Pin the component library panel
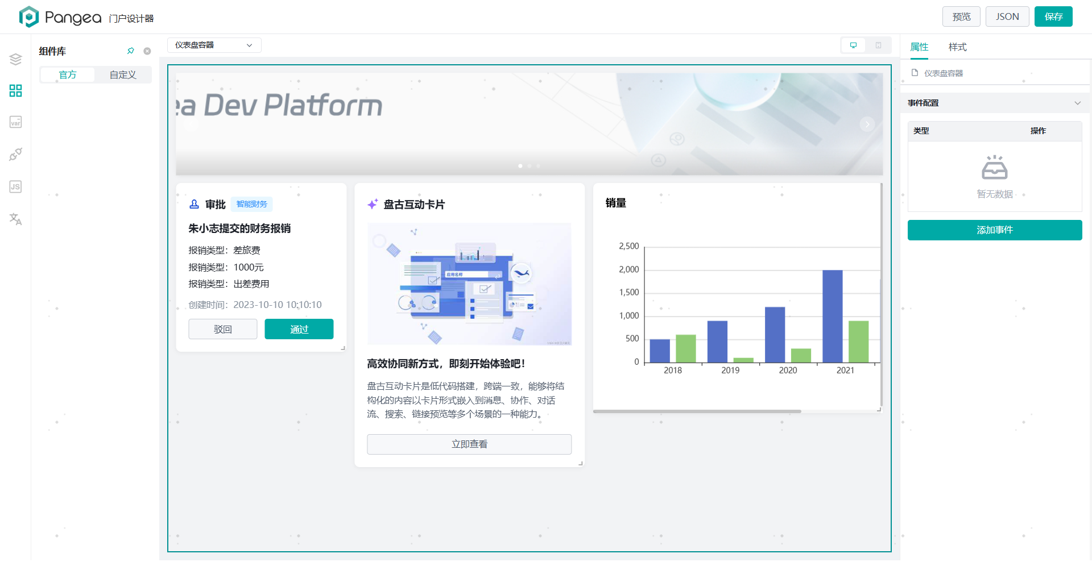Viewport: 1092px width, 562px height. click(131, 51)
